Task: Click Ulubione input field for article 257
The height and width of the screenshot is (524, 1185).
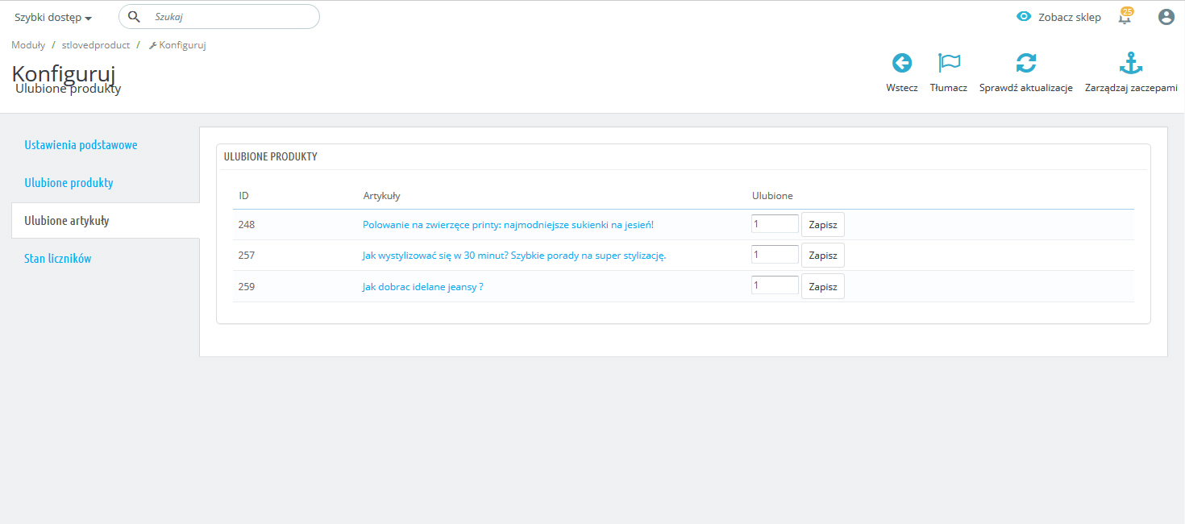Action: pos(774,255)
